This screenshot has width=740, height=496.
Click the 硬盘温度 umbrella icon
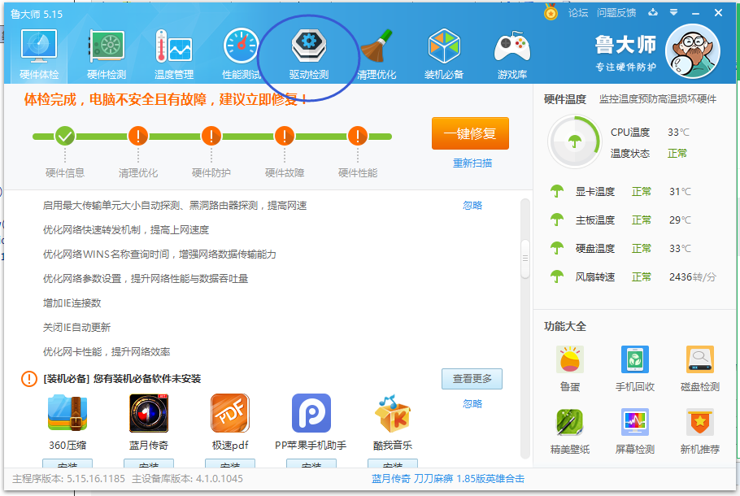click(x=557, y=248)
